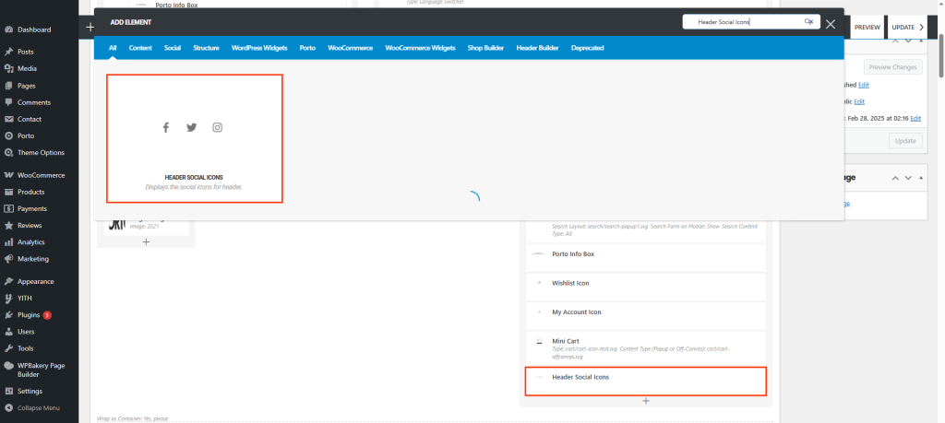This screenshot has width=945, height=423.
Task: Open Theme Options from sidebar
Action: tap(41, 152)
